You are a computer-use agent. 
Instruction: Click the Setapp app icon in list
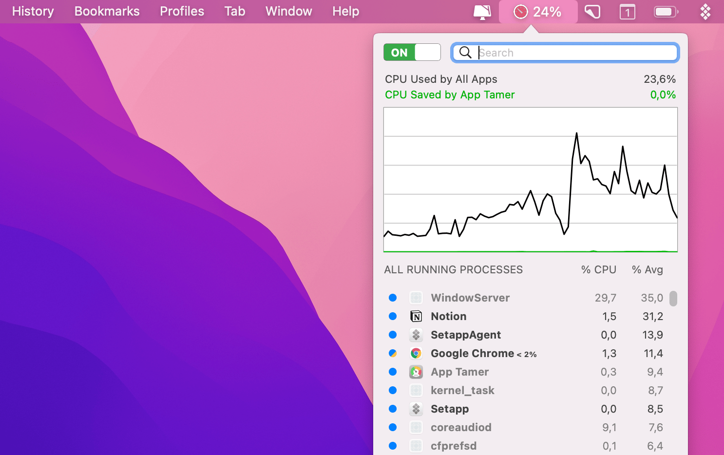pyautogui.click(x=416, y=409)
